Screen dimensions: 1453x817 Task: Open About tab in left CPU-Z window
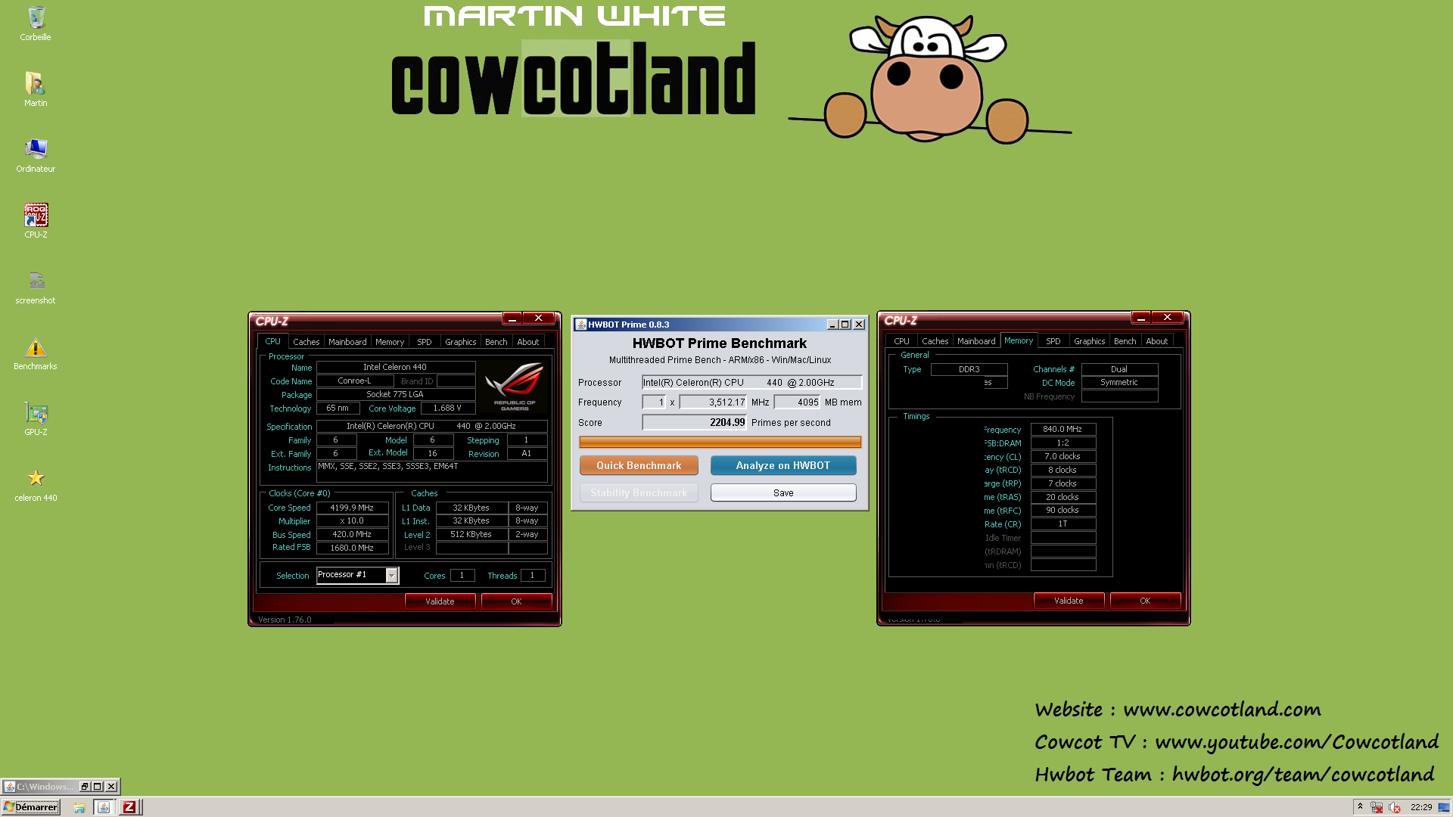[x=528, y=342]
